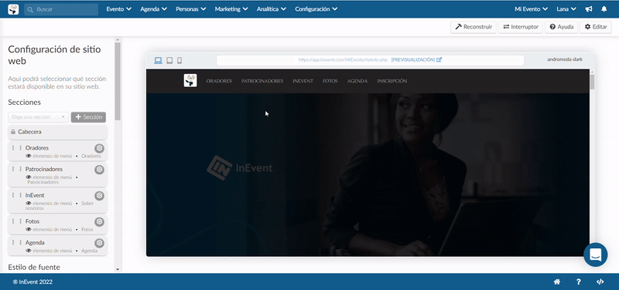Click the Reconstruir button
The height and width of the screenshot is (290, 619).
coord(474,27)
